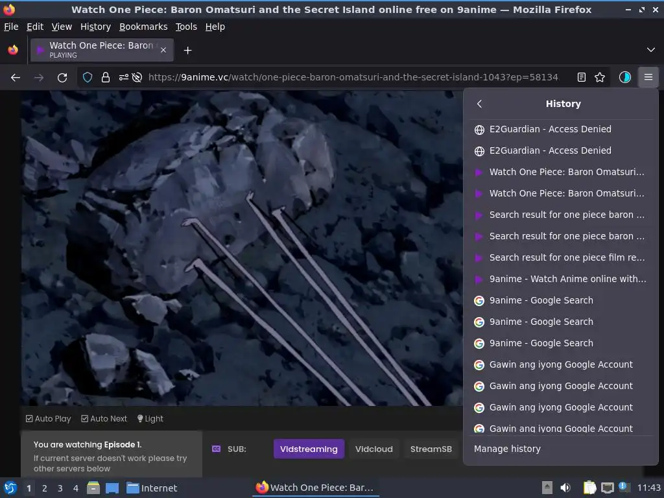Switch to virtual desktop 2
The width and height of the screenshot is (664, 498).
pyautogui.click(x=45, y=488)
